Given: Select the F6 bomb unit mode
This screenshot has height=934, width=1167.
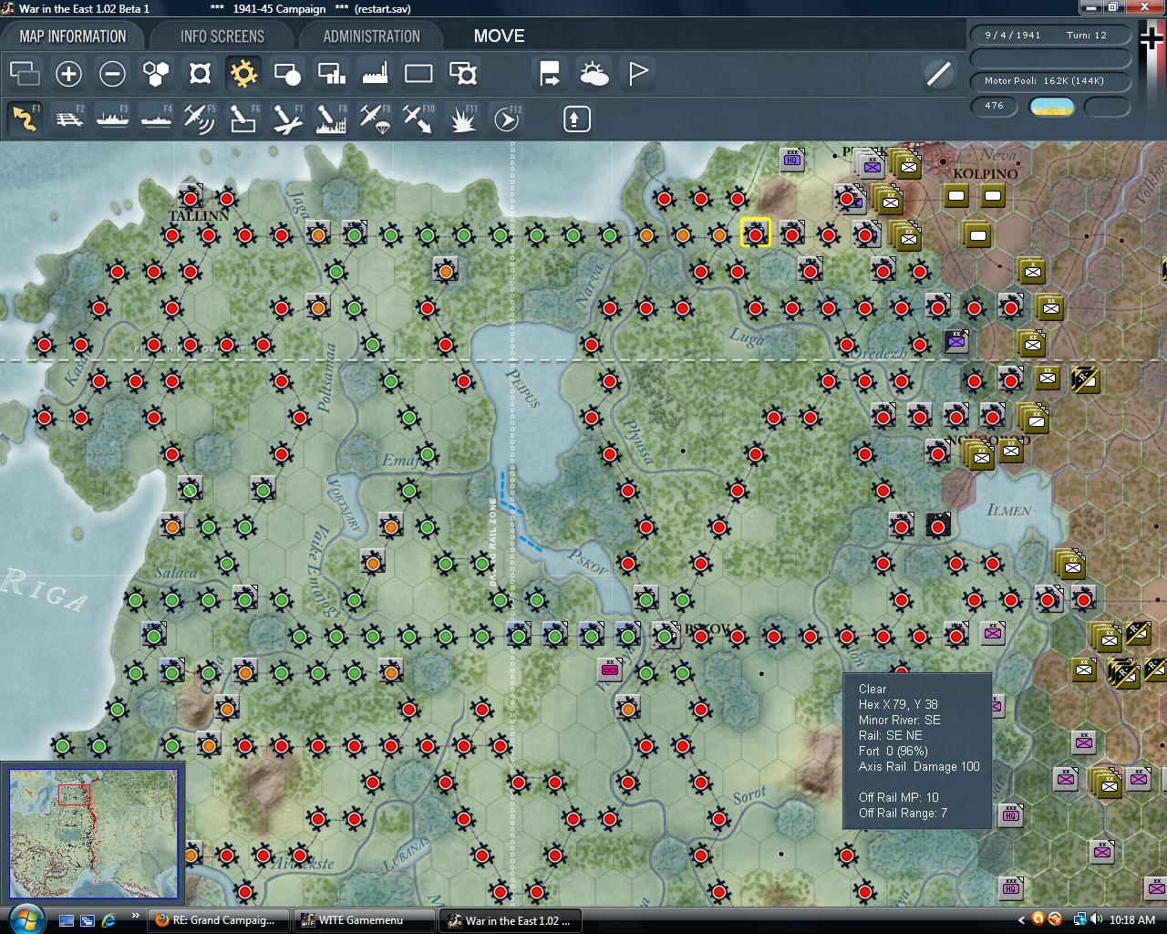Looking at the screenshot, I should pos(243,119).
